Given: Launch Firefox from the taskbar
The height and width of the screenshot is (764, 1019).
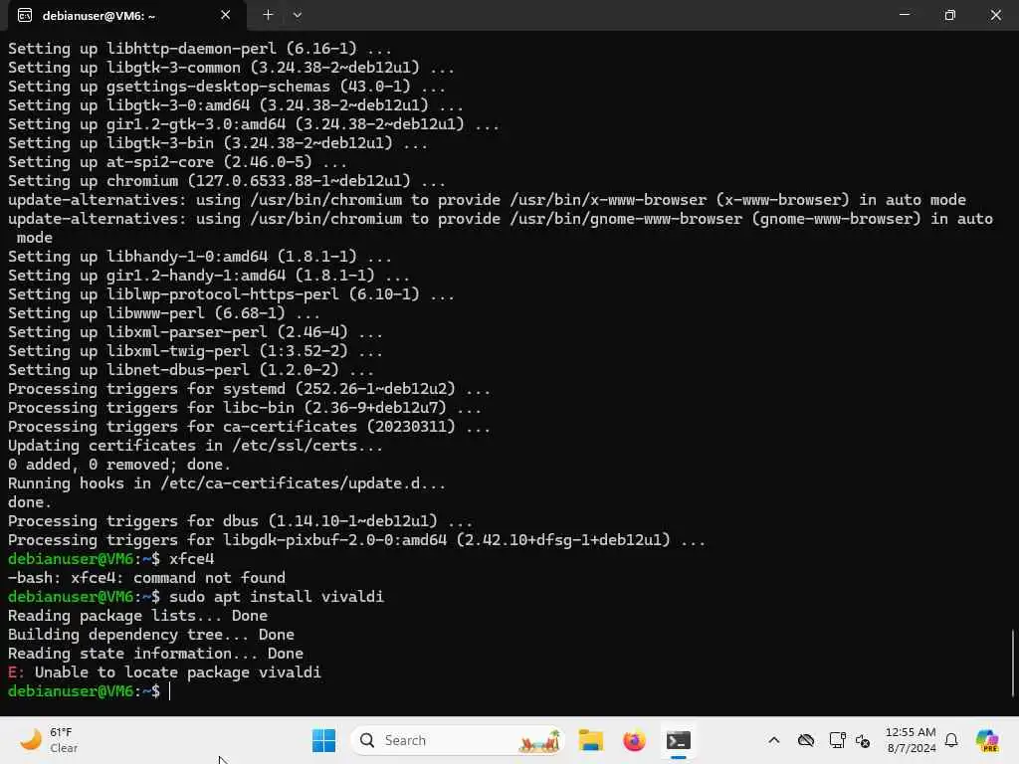Looking at the screenshot, I should click(634, 740).
